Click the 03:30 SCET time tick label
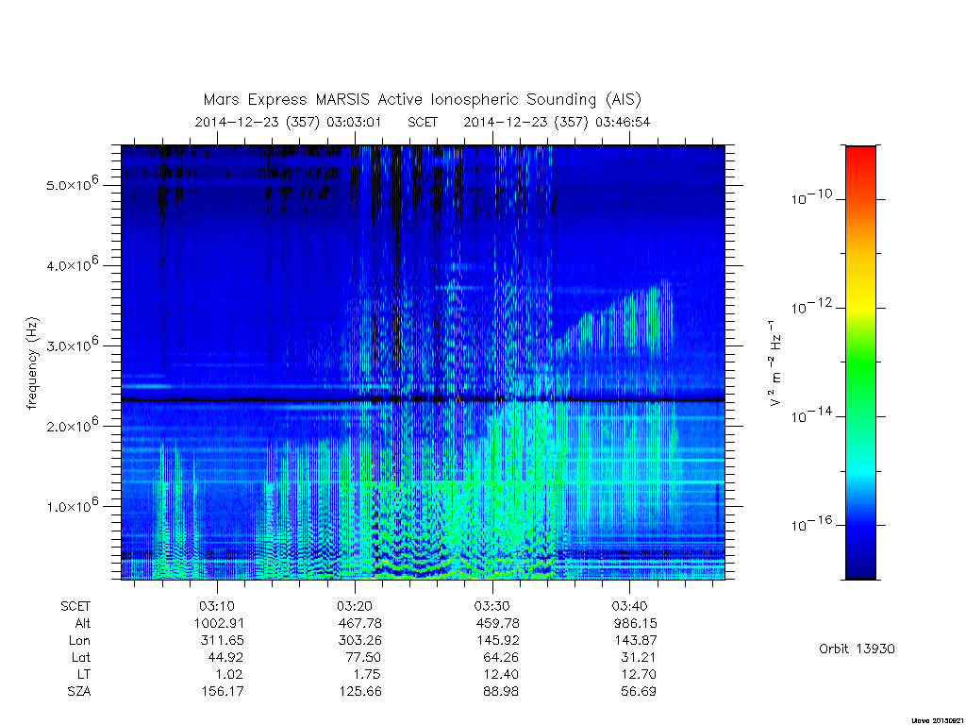The width and height of the screenshot is (966, 725). click(491, 606)
